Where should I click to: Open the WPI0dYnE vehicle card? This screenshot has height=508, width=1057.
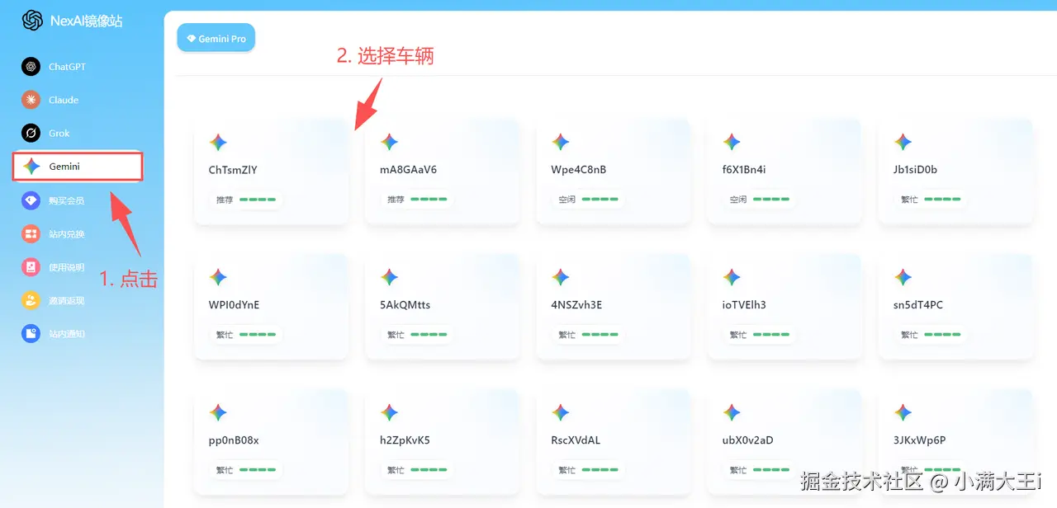(x=272, y=306)
